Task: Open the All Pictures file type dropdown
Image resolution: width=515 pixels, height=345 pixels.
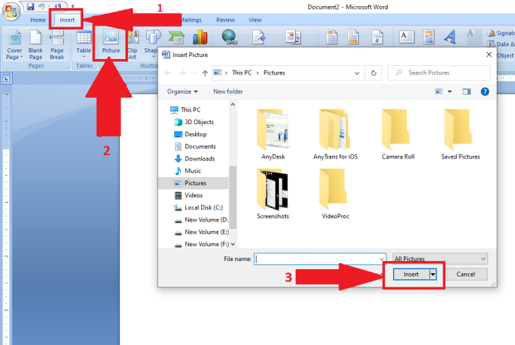Action: coord(440,259)
